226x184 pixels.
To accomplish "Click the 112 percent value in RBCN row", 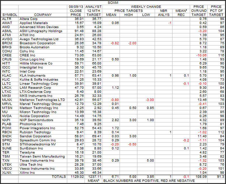I will pyautogui.click(x=221, y=132).
